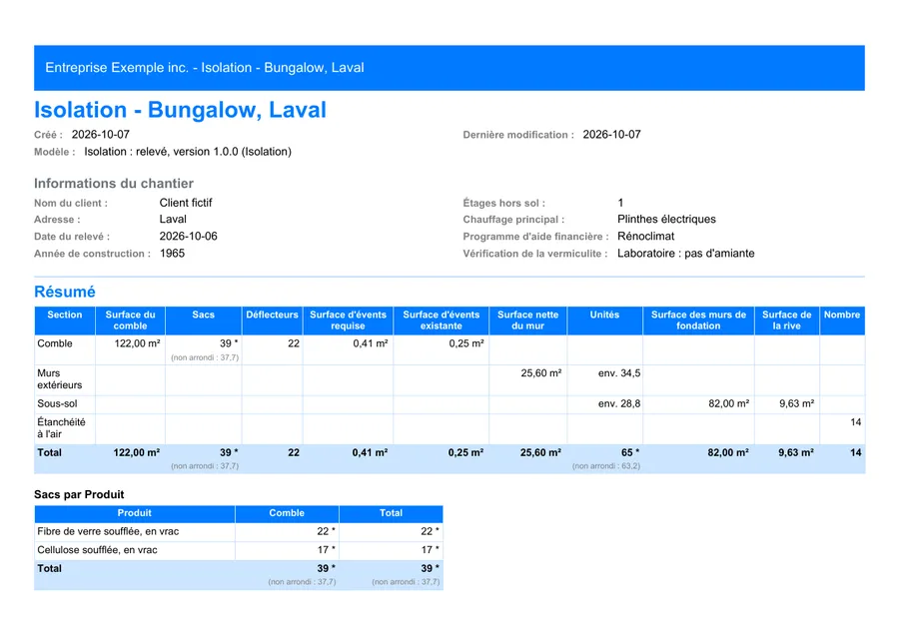Viewport: 899px width, 635px height.
Task: Select the heading Isolation - Bungalow, Laval
Action: pos(180,110)
